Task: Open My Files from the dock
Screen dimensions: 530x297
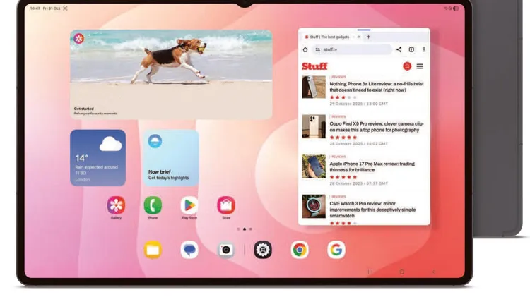Action: (153, 250)
